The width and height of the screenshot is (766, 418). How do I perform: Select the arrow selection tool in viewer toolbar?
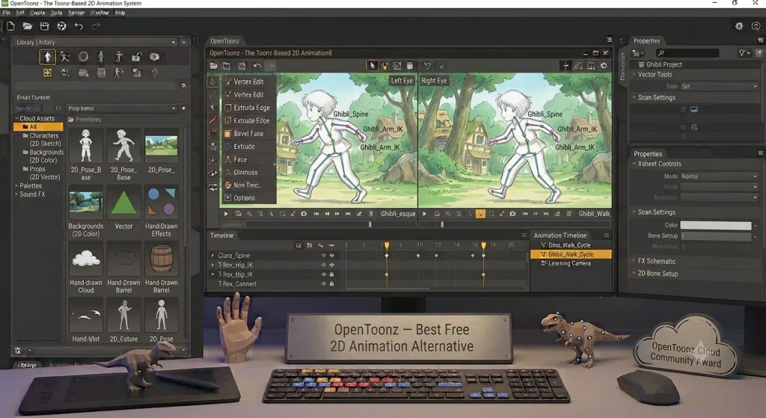coord(372,66)
